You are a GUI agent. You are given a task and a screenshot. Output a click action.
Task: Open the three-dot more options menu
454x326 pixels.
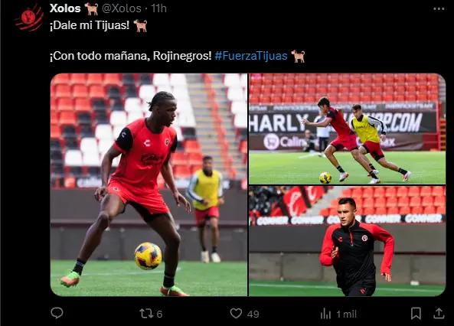pyautogui.click(x=439, y=9)
